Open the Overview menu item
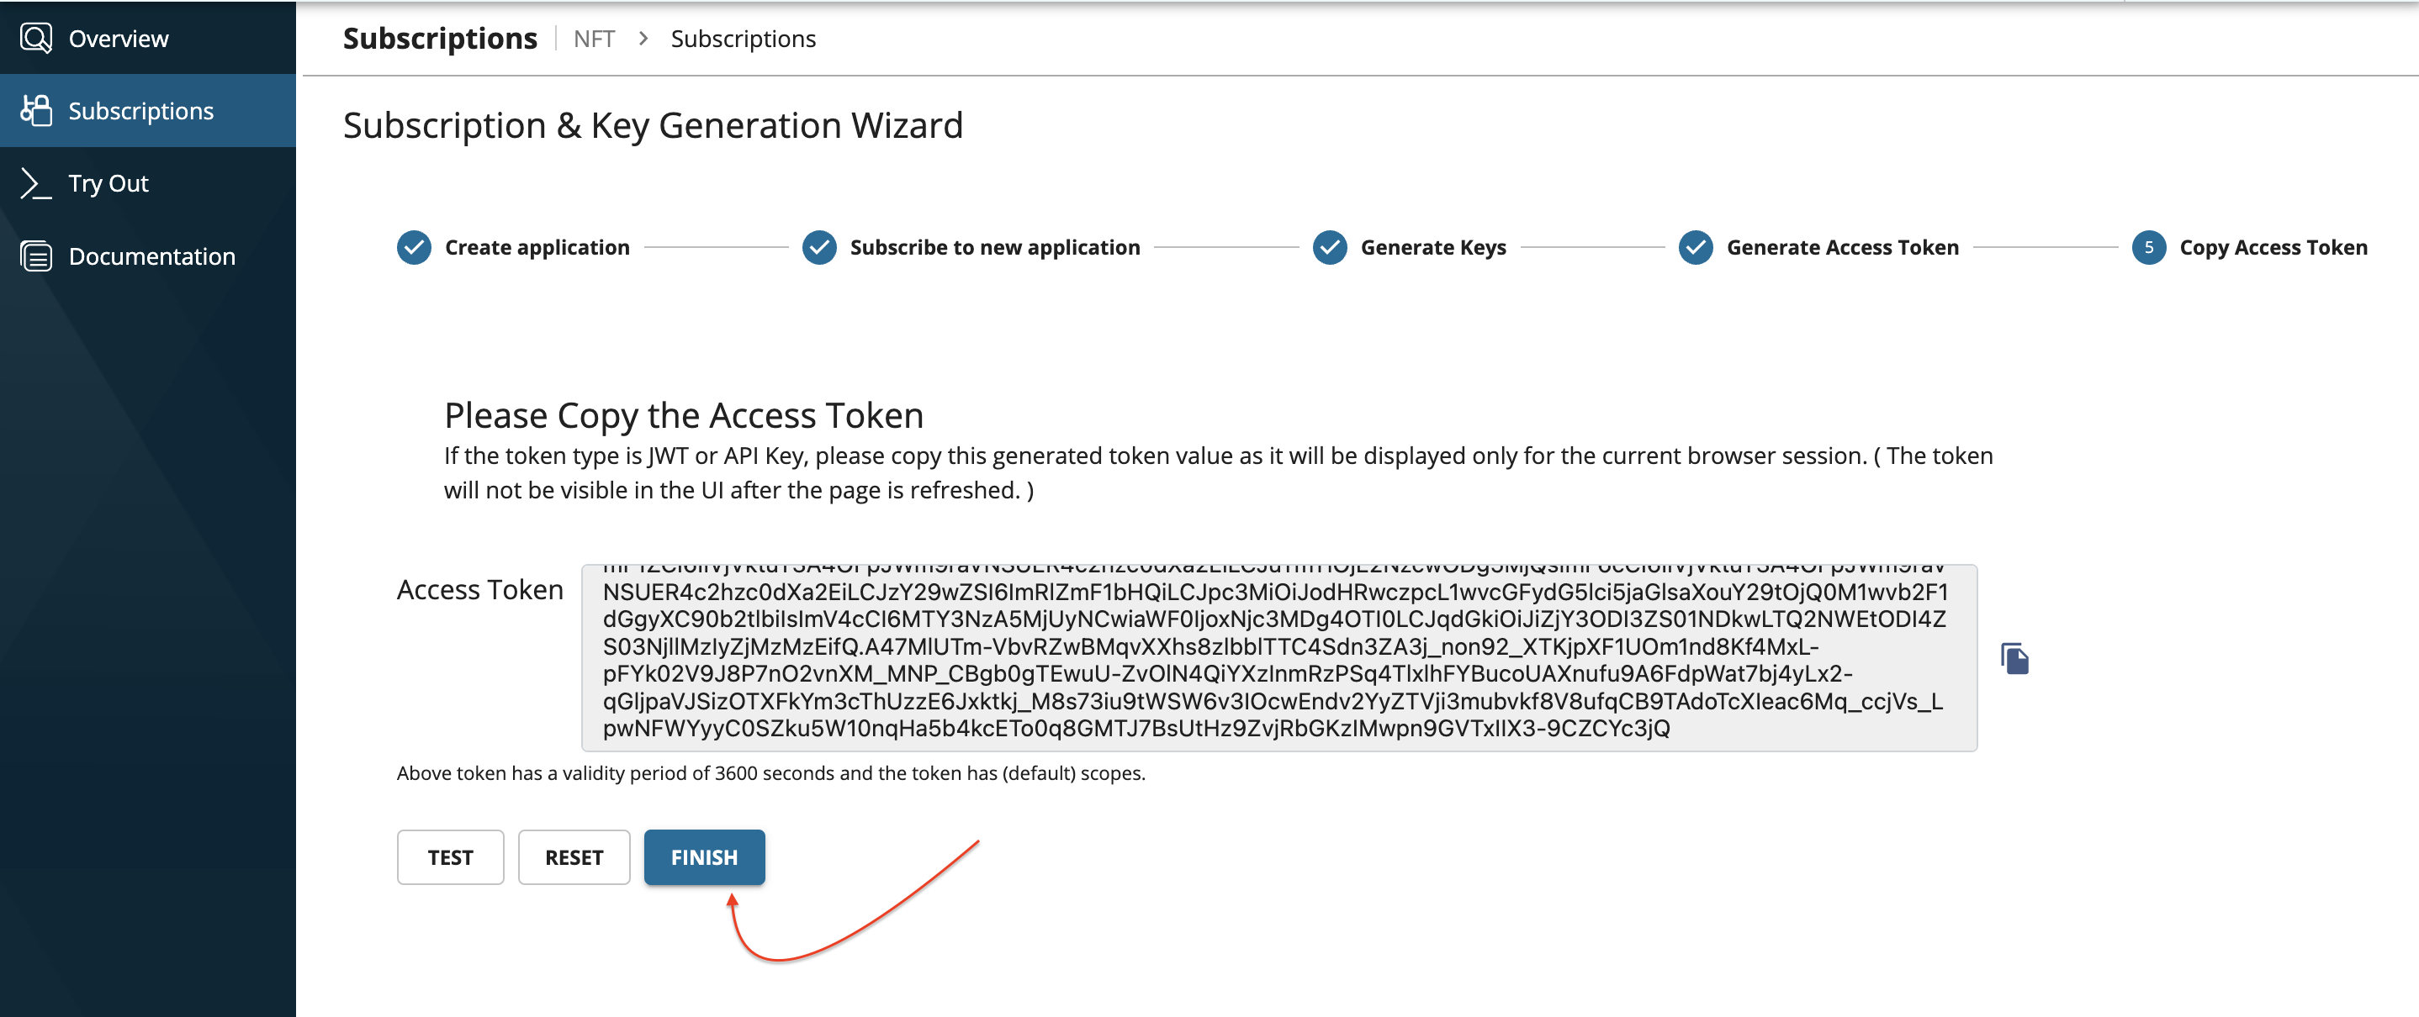This screenshot has height=1017, width=2419. coord(119,39)
